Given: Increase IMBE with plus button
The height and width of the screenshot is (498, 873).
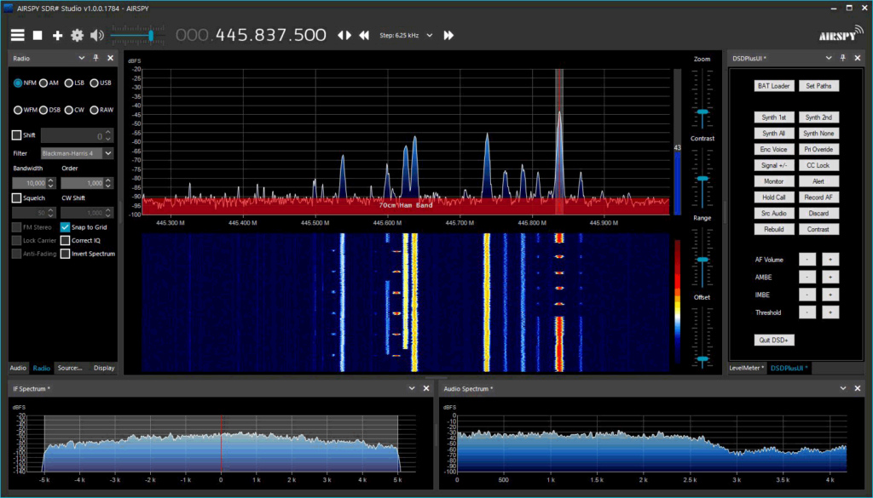Looking at the screenshot, I should tap(830, 295).
